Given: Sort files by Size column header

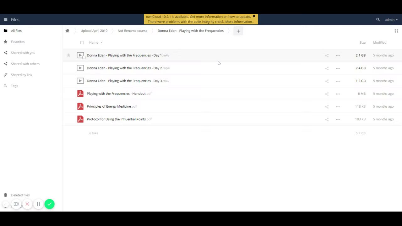Looking at the screenshot, I should [x=362, y=42].
